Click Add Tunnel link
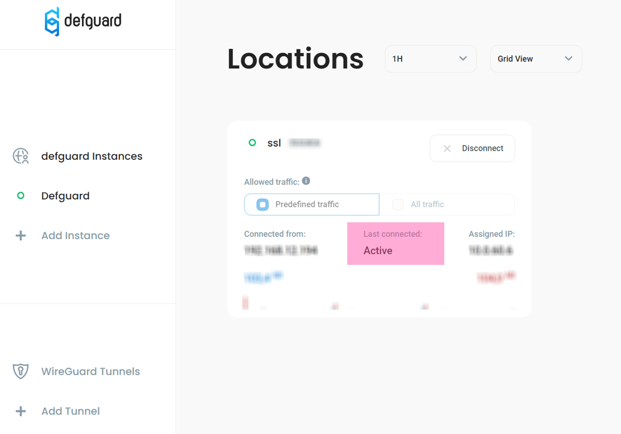Screen dimensions: 621x434 [x=71, y=411]
